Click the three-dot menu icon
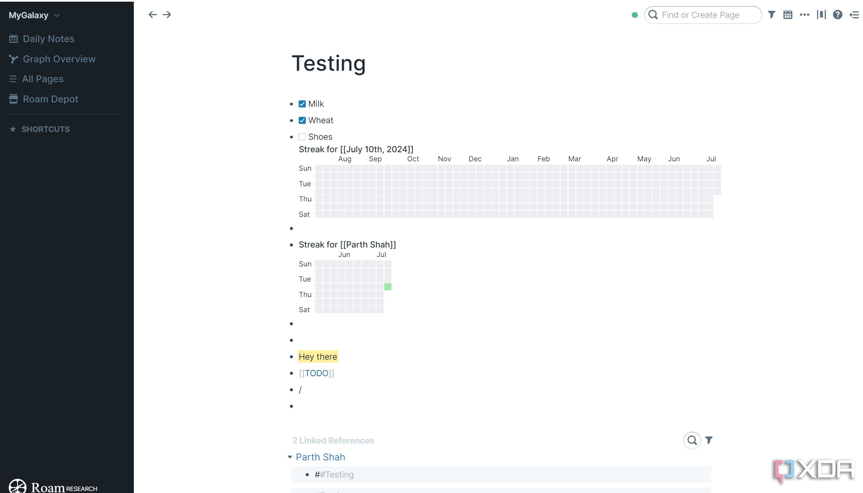Screen dimensions: 863x493 (805, 15)
